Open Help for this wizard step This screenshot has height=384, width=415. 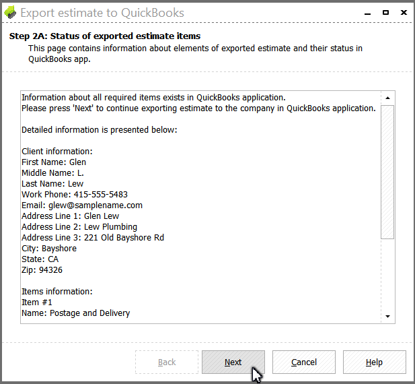coord(375,362)
